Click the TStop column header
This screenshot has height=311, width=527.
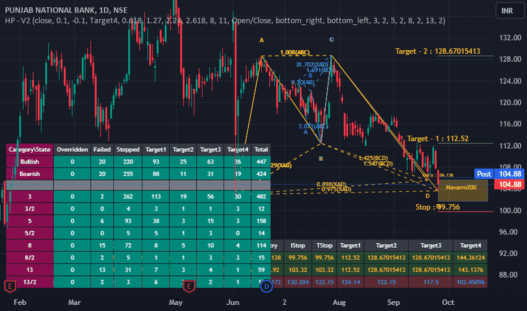(325, 245)
